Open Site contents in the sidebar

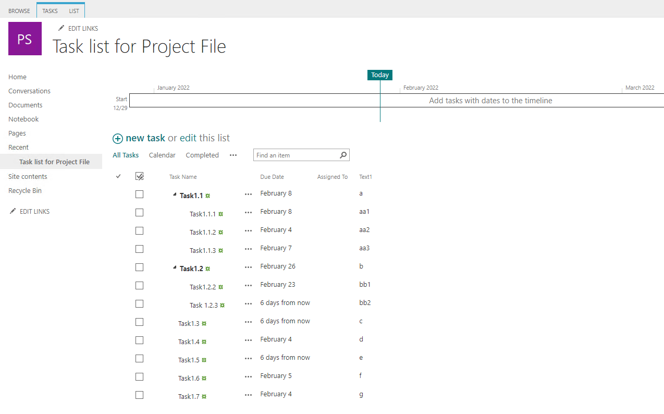pos(28,176)
